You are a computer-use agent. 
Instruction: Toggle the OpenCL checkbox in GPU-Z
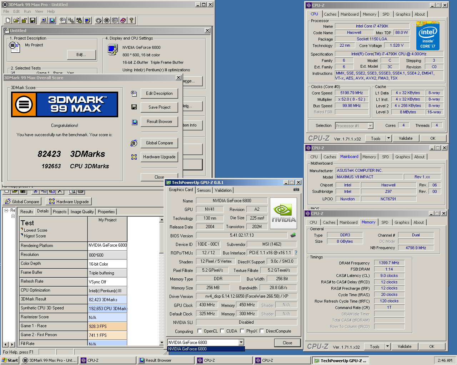click(x=200, y=331)
